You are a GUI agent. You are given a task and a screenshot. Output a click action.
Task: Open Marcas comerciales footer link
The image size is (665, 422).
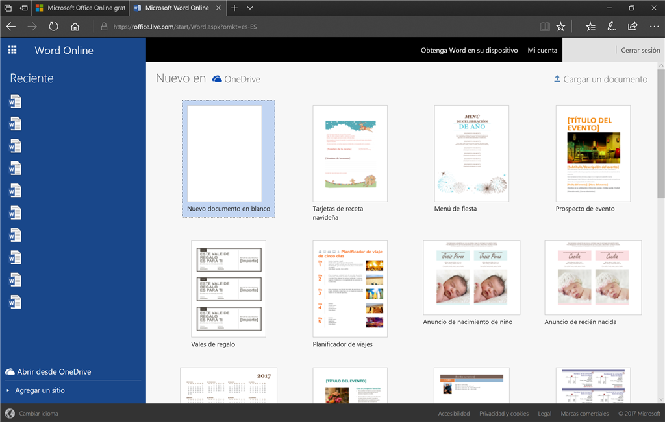click(584, 414)
